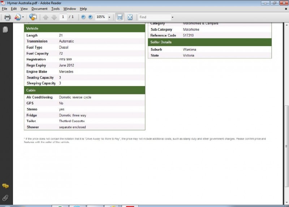
Task: Expand the zoom percentage dropdown
Action: click(x=109, y=17)
